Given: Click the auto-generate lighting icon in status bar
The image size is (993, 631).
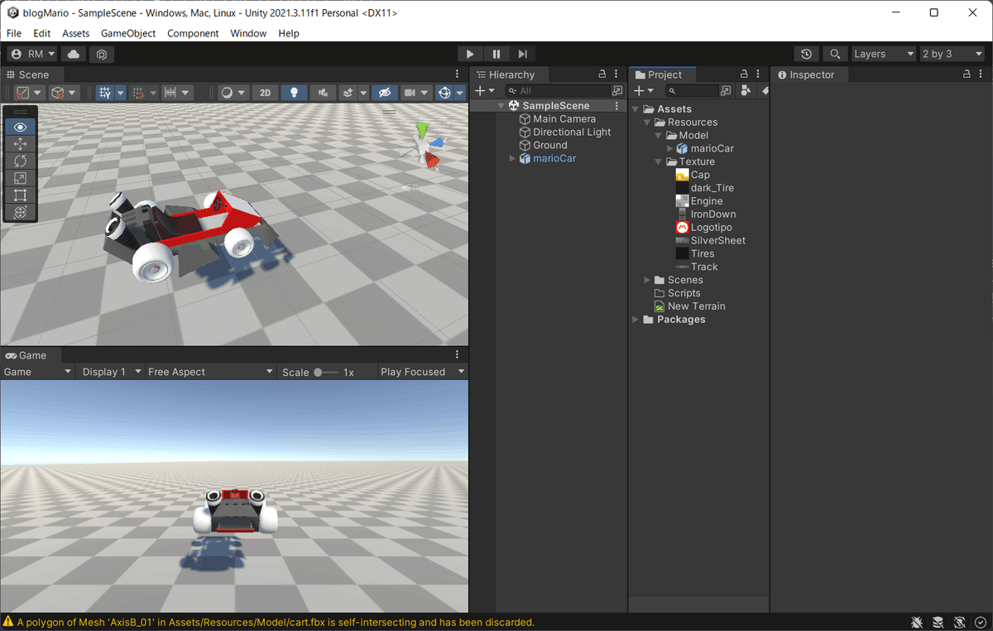Looking at the screenshot, I should [960, 622].
